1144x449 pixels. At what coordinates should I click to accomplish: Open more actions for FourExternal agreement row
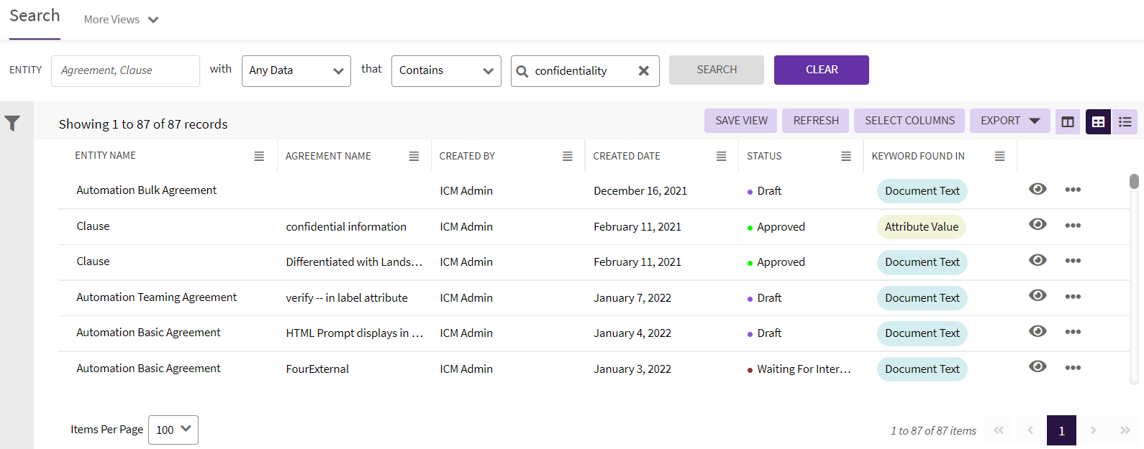click(1073, 368)
